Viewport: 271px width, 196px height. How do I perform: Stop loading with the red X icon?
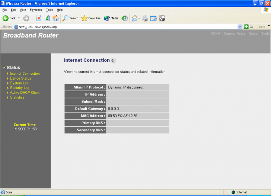[39, 18]
